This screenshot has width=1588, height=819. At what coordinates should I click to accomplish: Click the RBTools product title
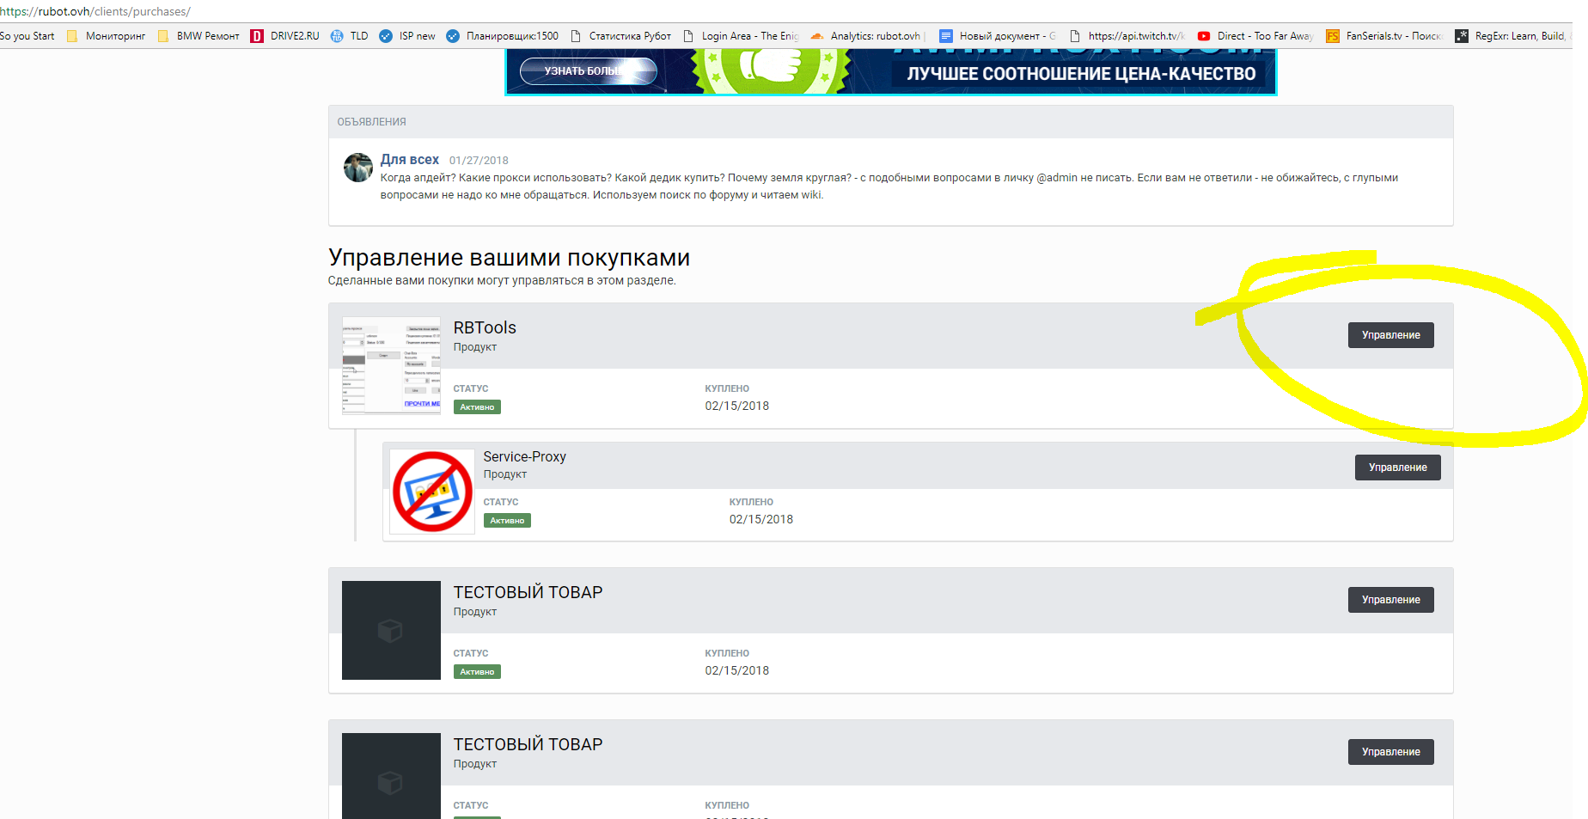click(x=485, y=327)
